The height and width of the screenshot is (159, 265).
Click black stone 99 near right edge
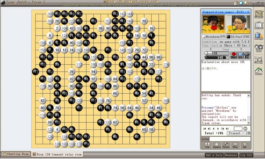point(166,122)
